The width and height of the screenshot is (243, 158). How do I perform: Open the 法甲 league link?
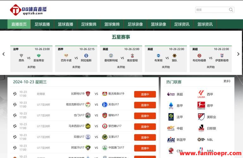pyautogui.click(x=175, y=117)
